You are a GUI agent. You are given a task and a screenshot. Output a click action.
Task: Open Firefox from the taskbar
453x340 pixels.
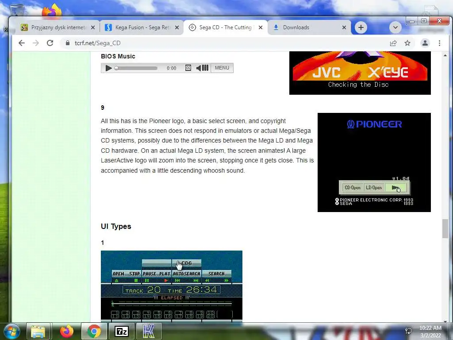67,331
